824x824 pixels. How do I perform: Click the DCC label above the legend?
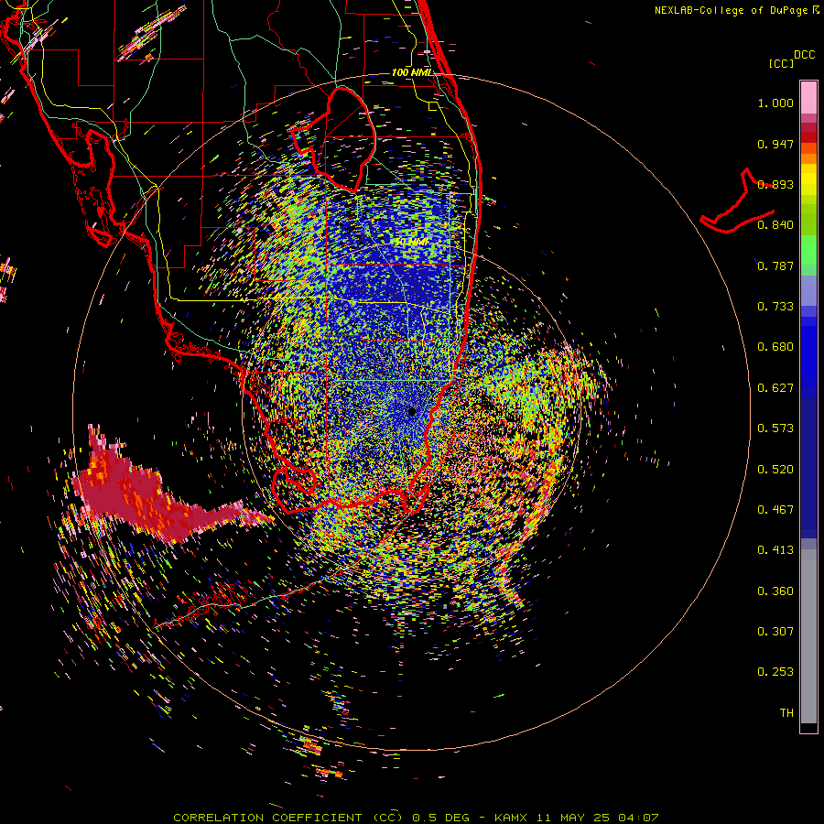(804, 54)
